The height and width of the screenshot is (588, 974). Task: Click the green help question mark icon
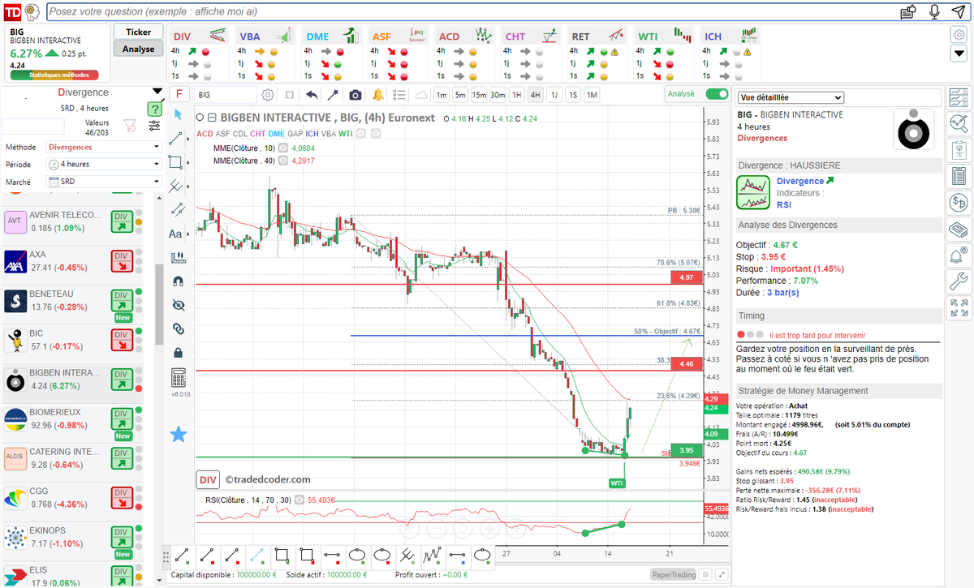click(x=154, y=109)
